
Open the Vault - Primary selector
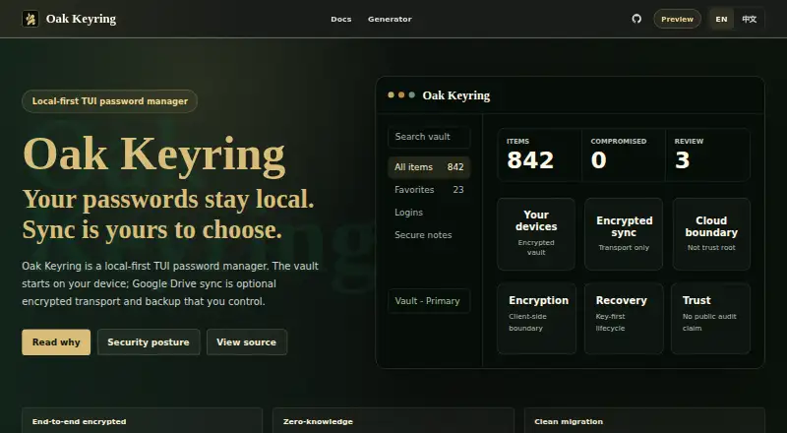(x=429, y=301)
